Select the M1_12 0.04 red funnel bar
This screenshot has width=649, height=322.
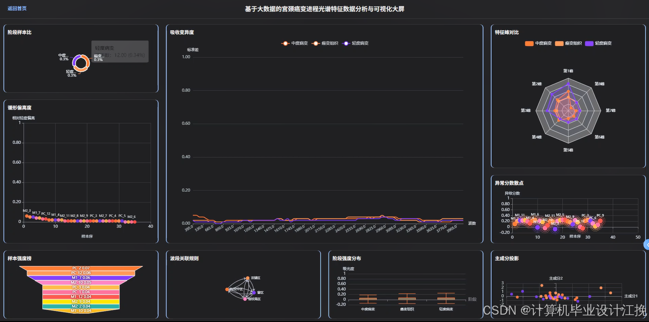81,297
